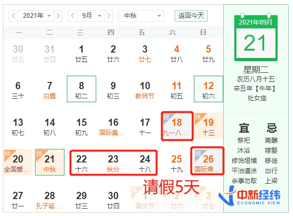Screen dimensions: 293x216
Task: Select September 23 秋分 date
Action: click(x=113, y=162)
